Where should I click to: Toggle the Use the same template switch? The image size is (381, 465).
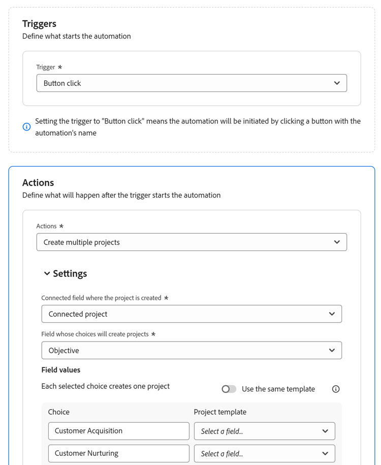click(229, 389)
